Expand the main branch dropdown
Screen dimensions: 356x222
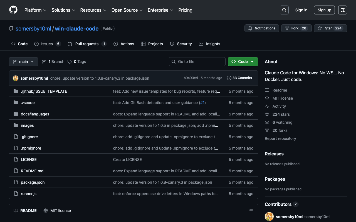pos(23,62)
